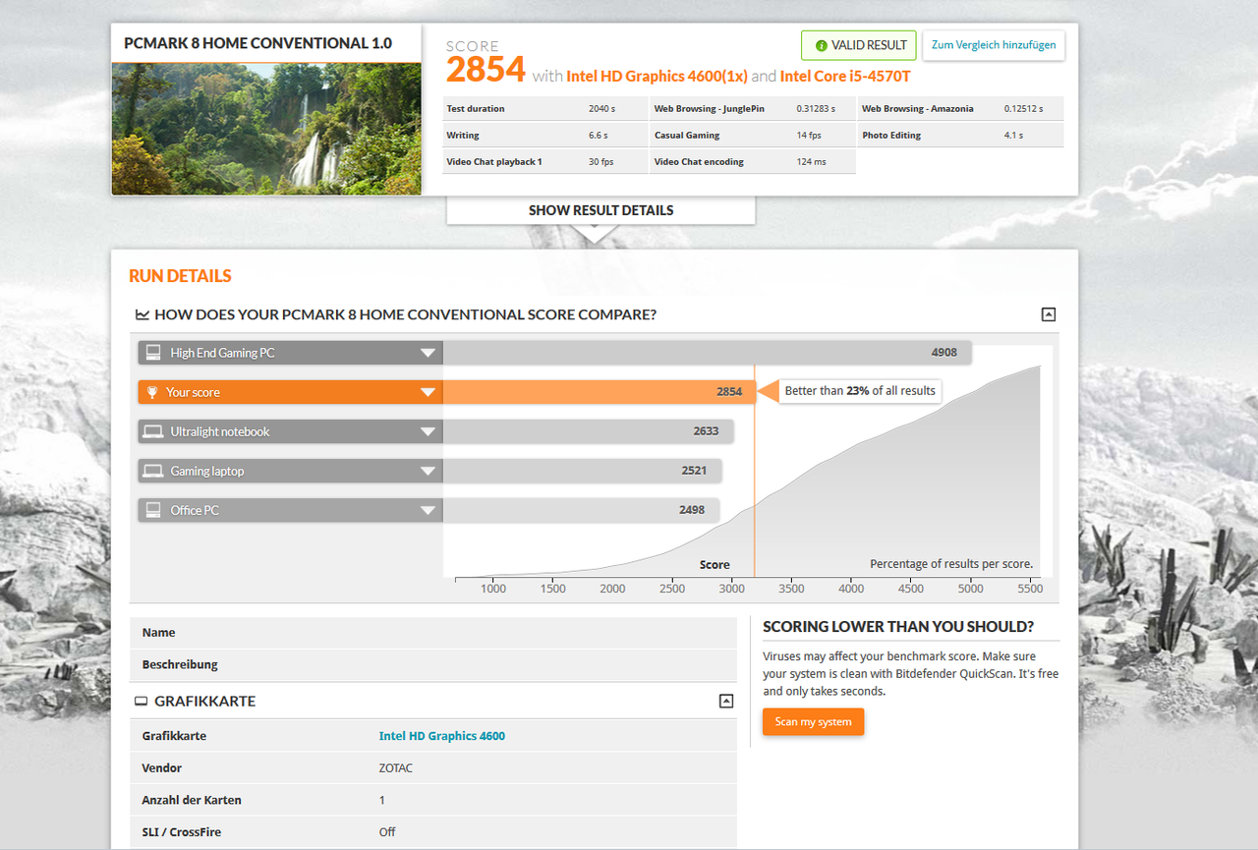Viewport: 1258px width, 850px height.
Task: Click the large 2854 score number
Action: (x=486, y=71)
